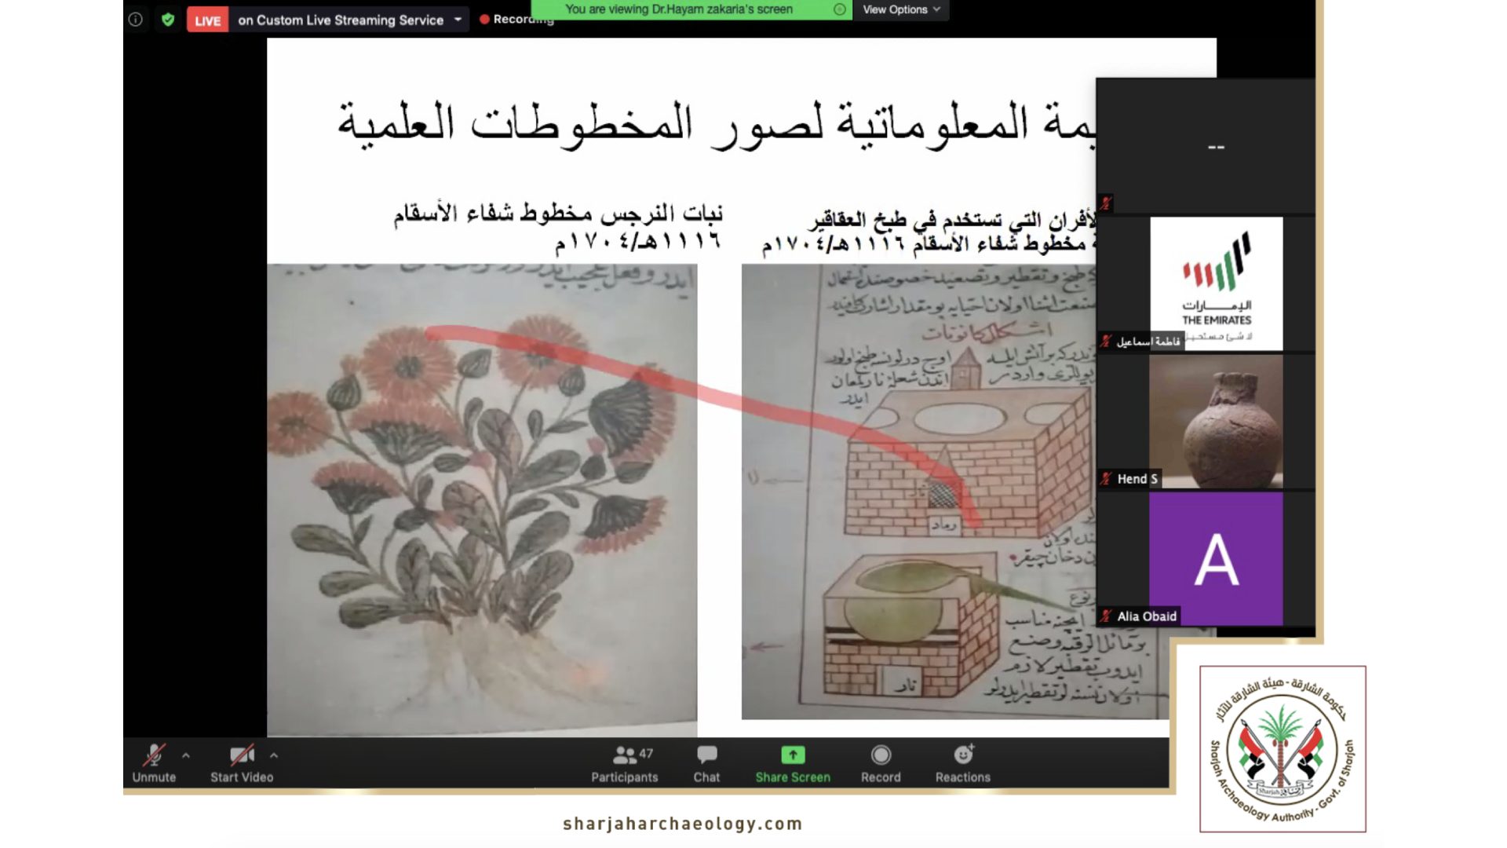
Task: Click the meeting info icon
Action: pyautogui.click(x=136, y=20)
